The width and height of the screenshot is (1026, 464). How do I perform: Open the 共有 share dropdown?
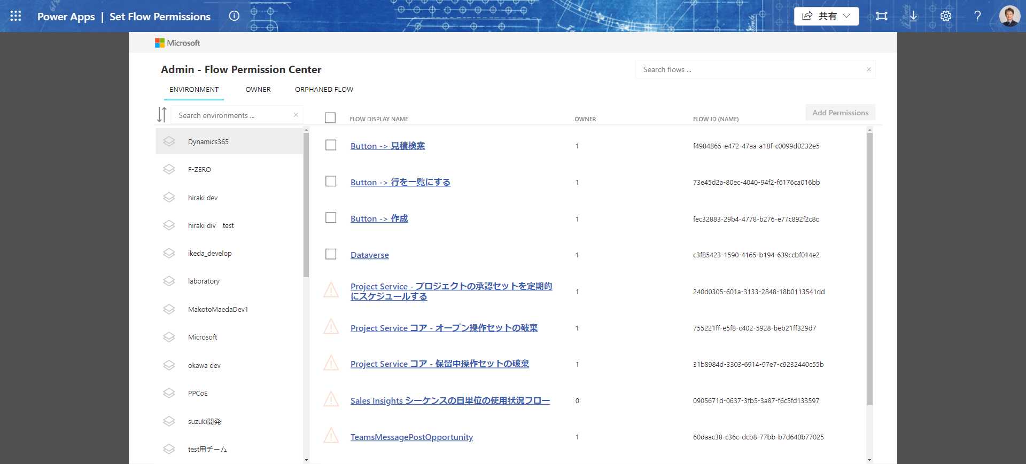click(826, 16)
